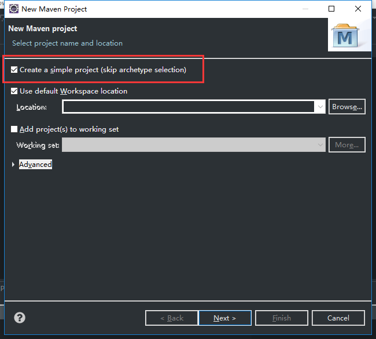Click the 'Select project name and location' text
The width and height of the screenshot is (376, 339).
[x=67, y=43]
